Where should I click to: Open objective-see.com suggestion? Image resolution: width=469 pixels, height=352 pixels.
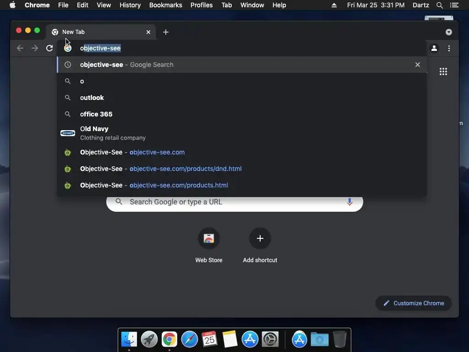(242, 152)
